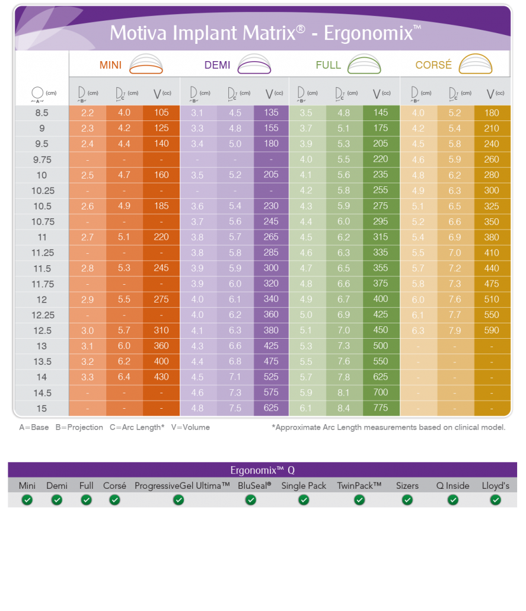The height and width of the screenshot is (611, 526).
Task: Click the base diameter circle icon
Action: click(37, 94)
